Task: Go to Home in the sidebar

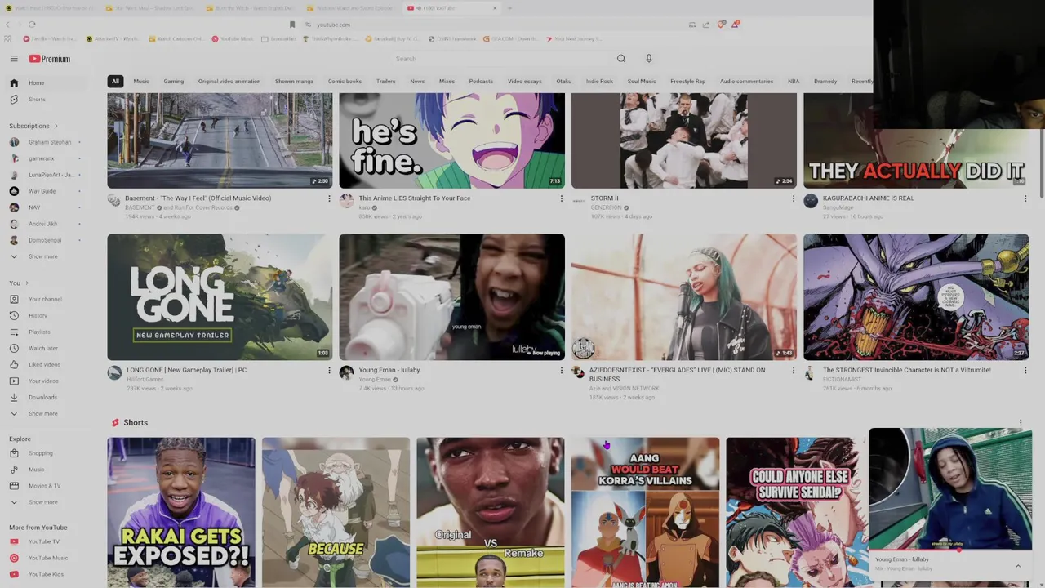Action: (47, 82)
